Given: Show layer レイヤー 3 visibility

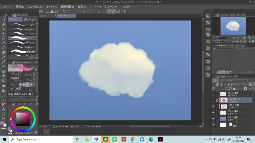Looking at the screenshot, I should coord(214,94).
